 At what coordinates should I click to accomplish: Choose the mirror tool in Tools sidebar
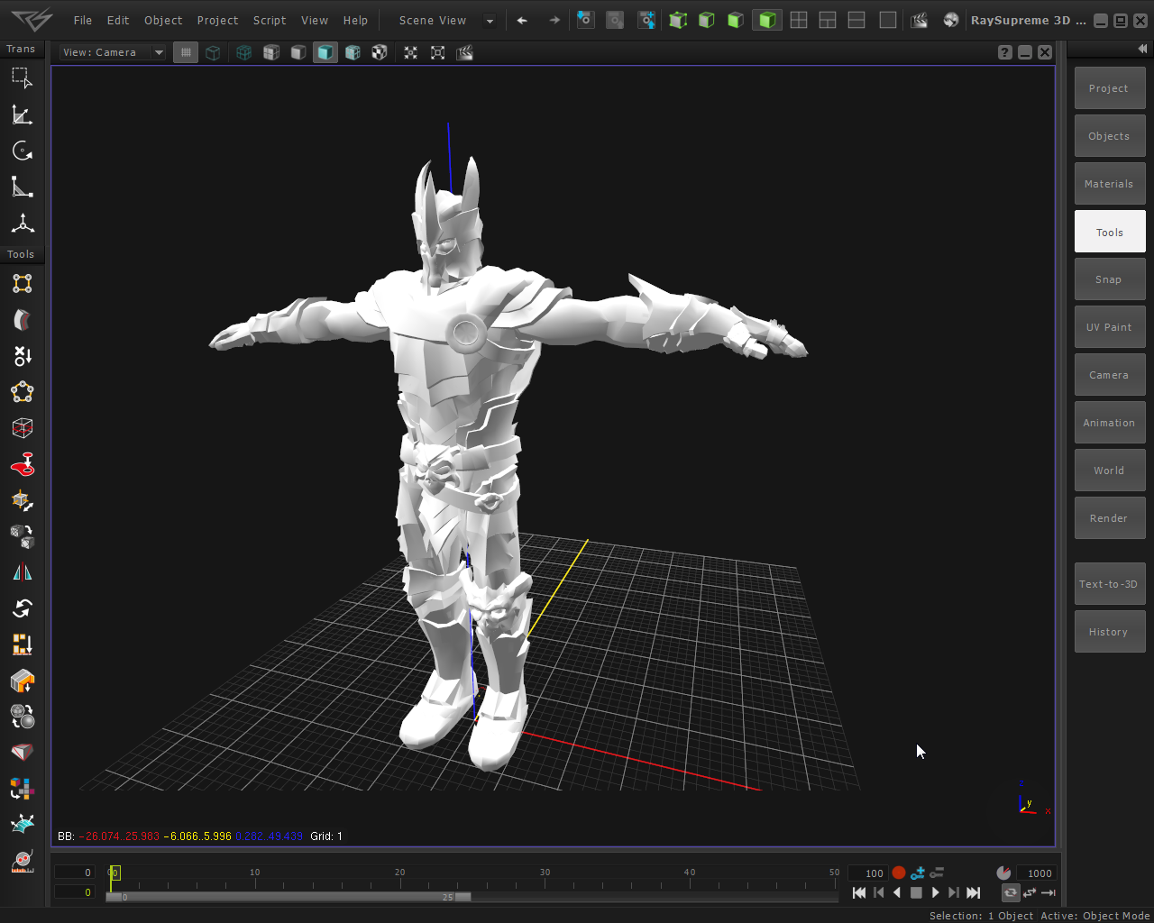22,572
